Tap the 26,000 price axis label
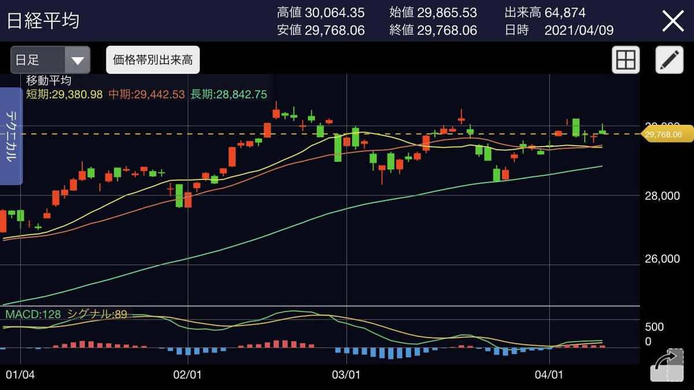This screenshot has height=390, width=694. (x=663, y=259)
